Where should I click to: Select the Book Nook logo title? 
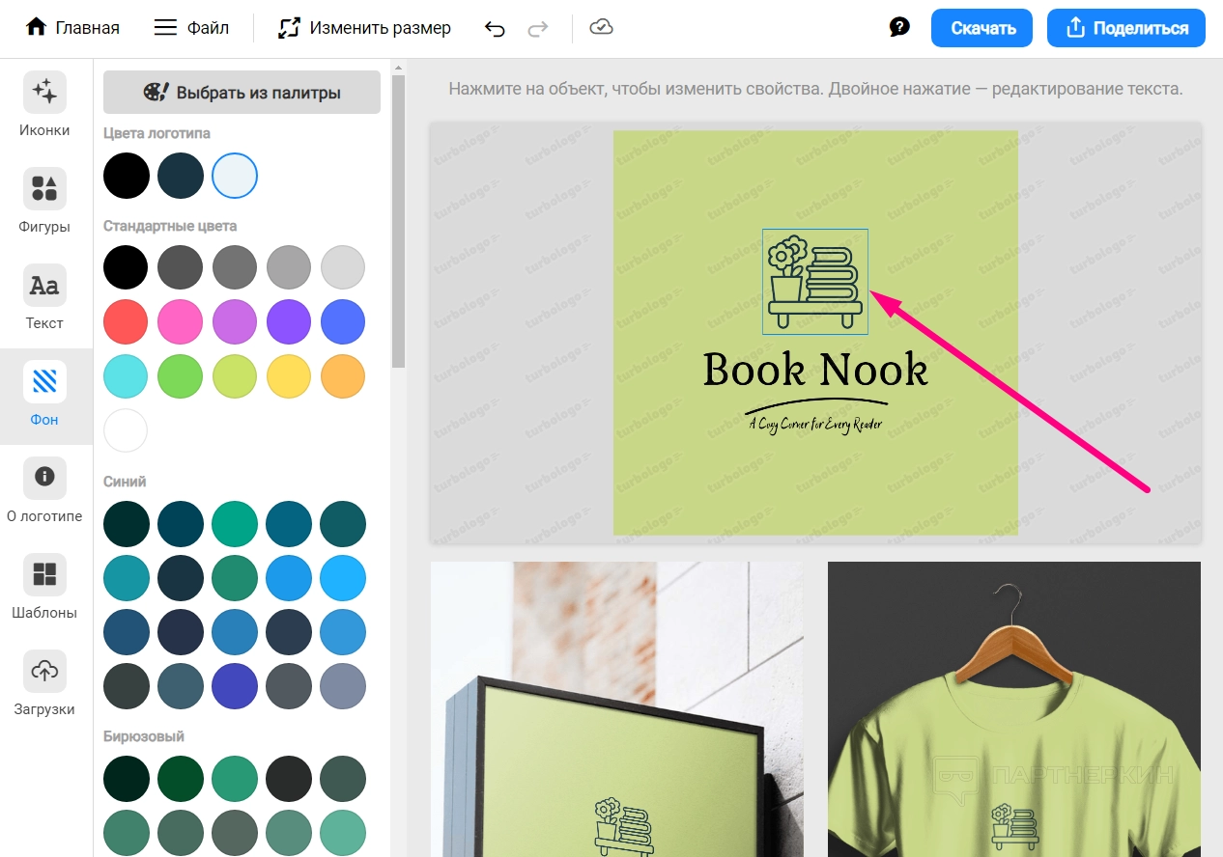point(815,370)
